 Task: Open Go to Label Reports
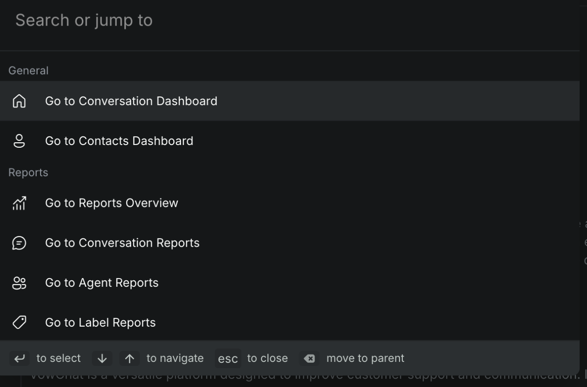(100, 322)
